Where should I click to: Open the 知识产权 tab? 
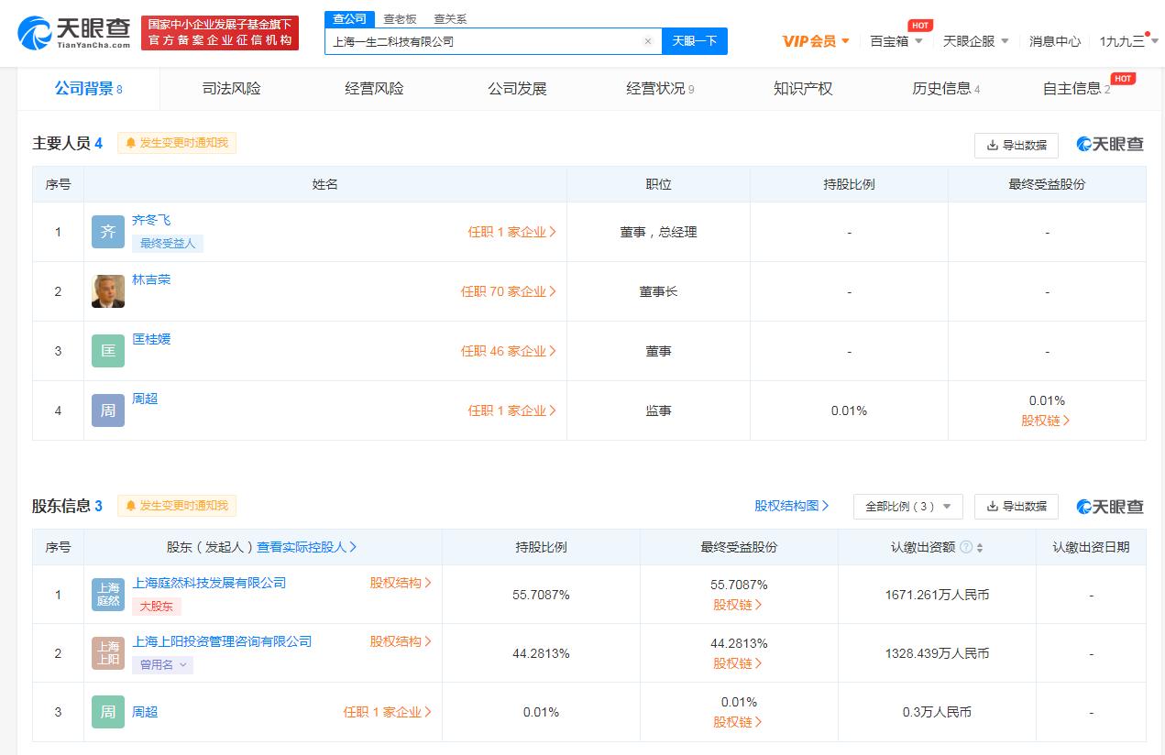[x=803, y=89]
